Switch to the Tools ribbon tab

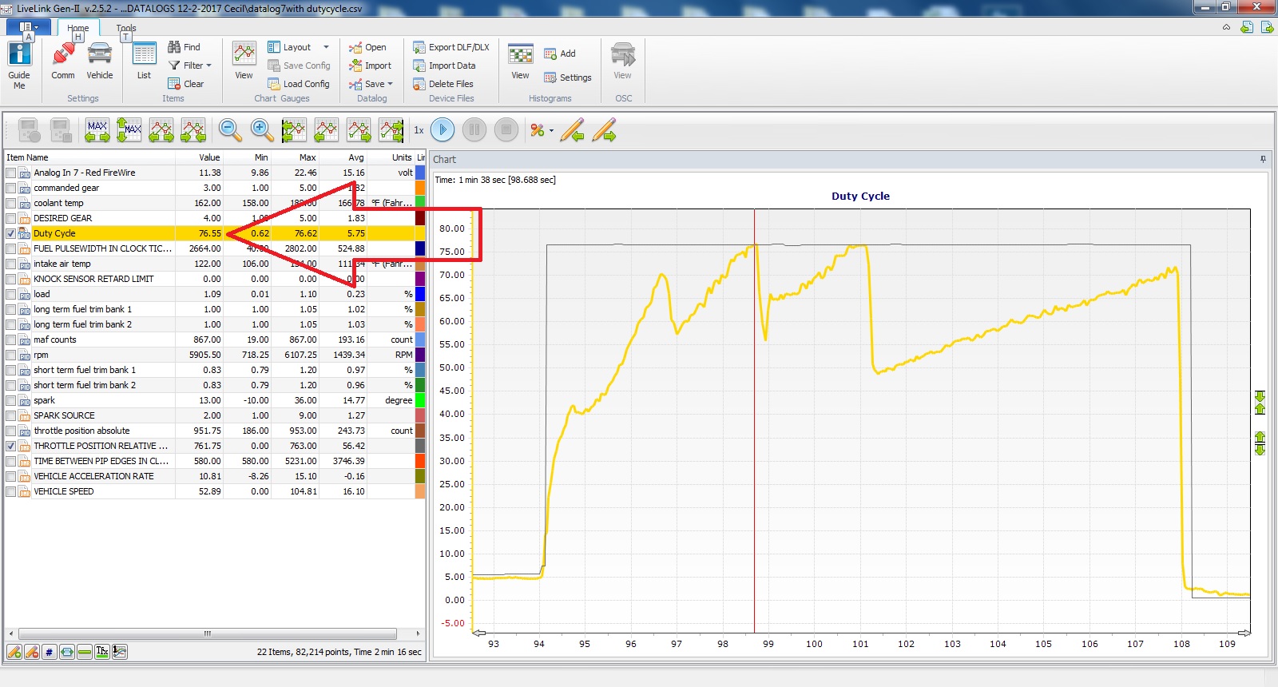(x=126, y=28)
